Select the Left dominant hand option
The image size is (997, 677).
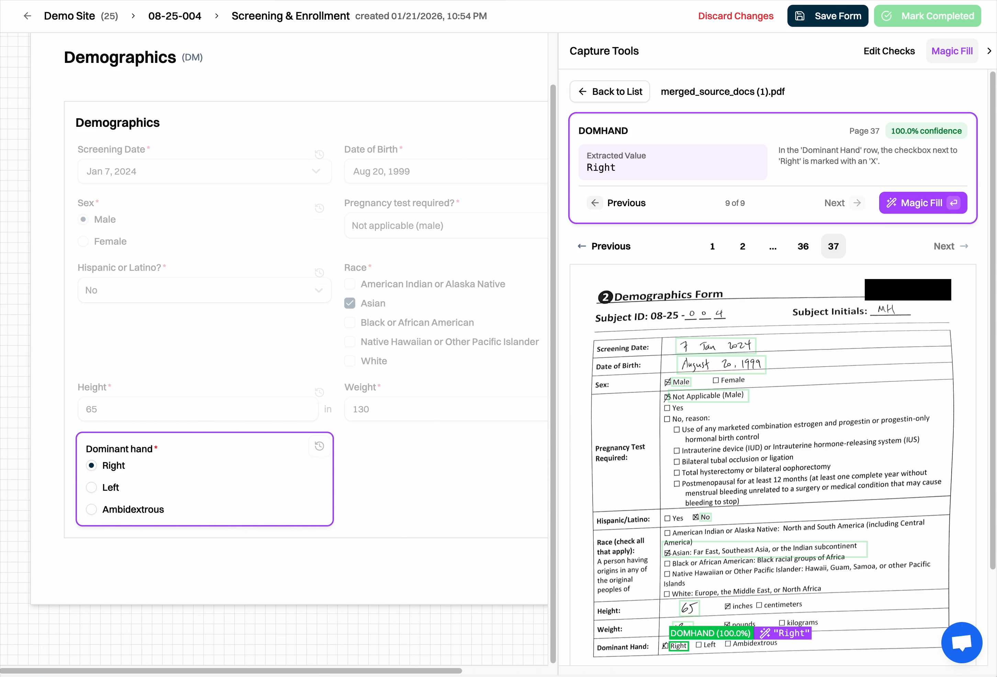pos(91,487)
